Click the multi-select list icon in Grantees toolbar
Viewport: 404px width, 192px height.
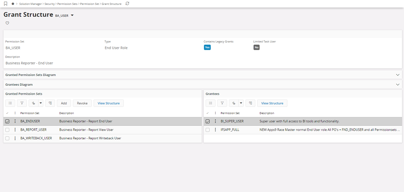pyautogui.click(x=210, y=103)
